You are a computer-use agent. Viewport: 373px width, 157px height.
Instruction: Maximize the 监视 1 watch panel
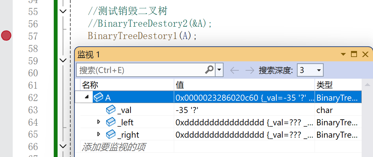(354, 54)
